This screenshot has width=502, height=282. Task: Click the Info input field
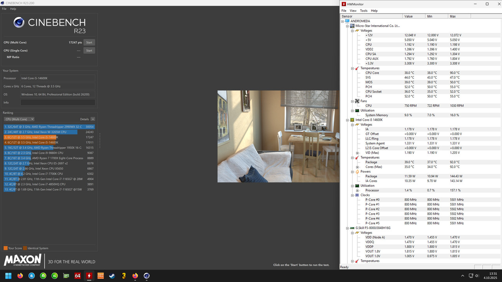(x=58, y=102)
